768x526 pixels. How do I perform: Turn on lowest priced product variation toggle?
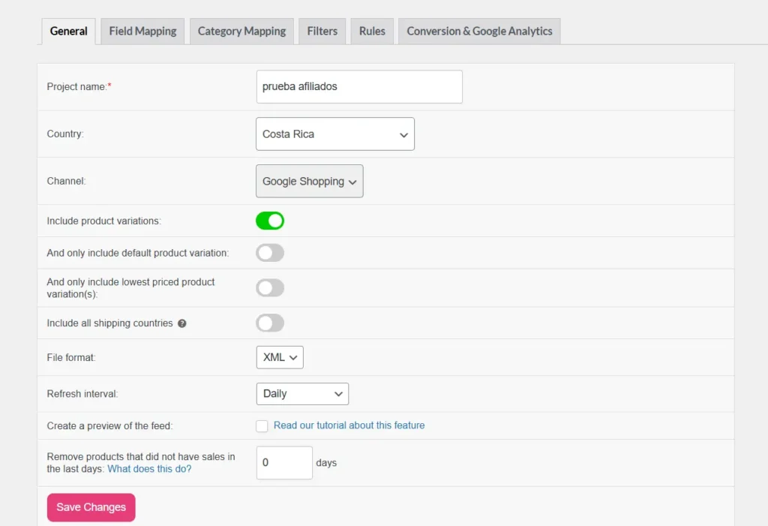click(x=270, y=287)
